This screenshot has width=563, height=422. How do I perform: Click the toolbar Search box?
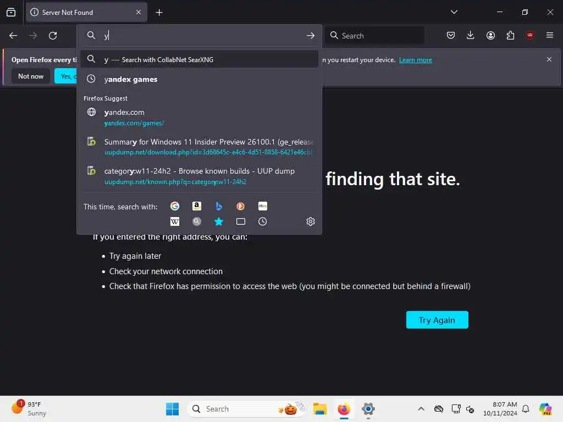click(374, 36)
